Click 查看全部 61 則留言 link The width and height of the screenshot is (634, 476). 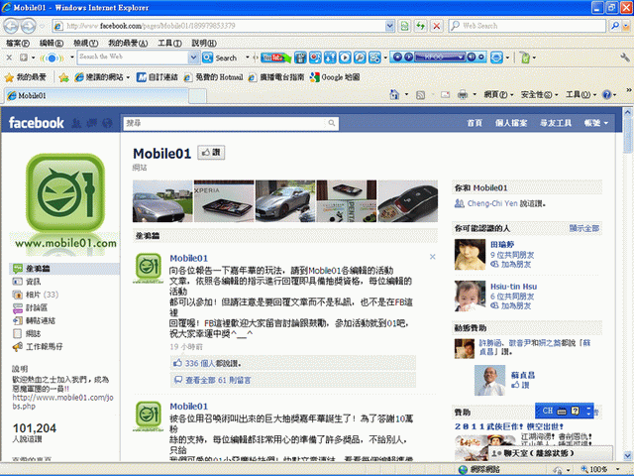pos(218,380)
